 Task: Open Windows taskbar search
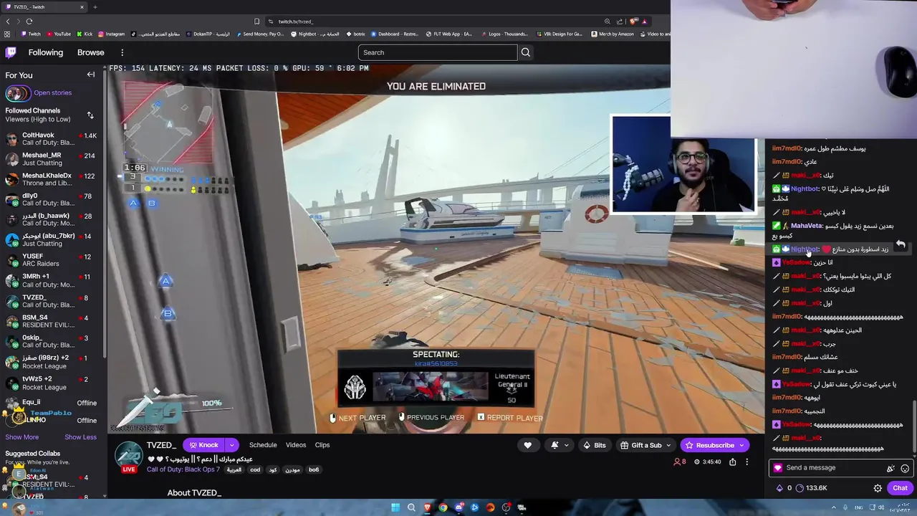click(411, 507)
